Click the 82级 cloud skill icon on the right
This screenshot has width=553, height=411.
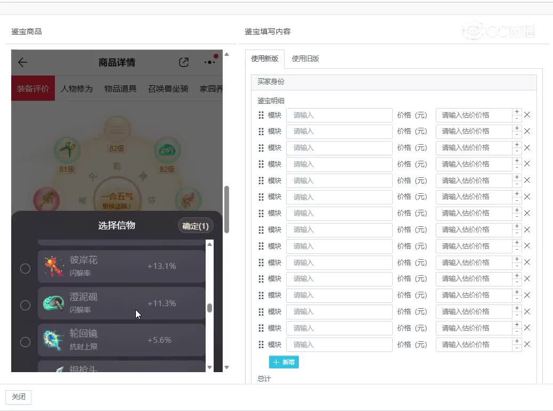(167, 150)
